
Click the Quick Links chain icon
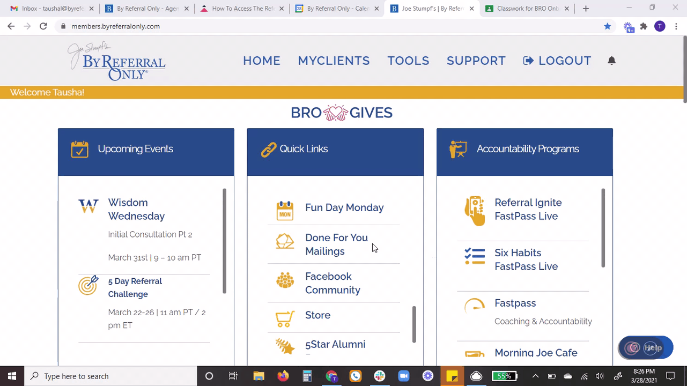[x=269, y=149]
